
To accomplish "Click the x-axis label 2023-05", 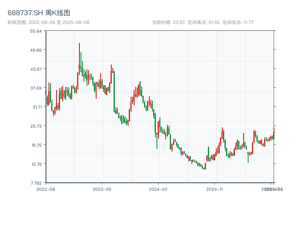I will pyautogui.click(x=102, y=189).
